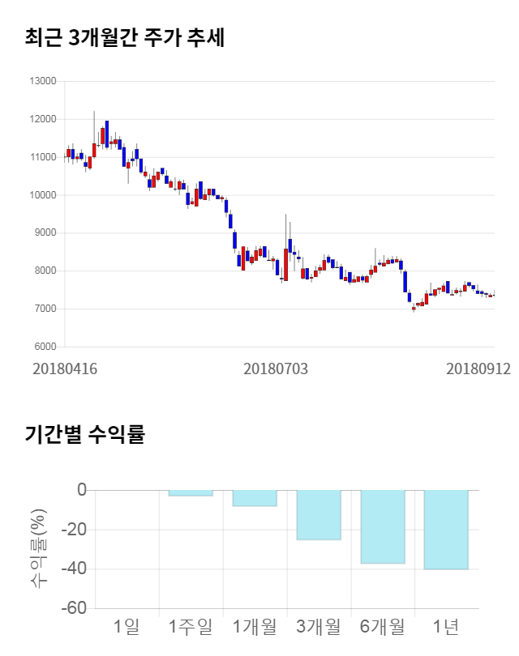Click the 1년 return bar
The height and width of the screenshot is (656, 519).
point(446,530)
